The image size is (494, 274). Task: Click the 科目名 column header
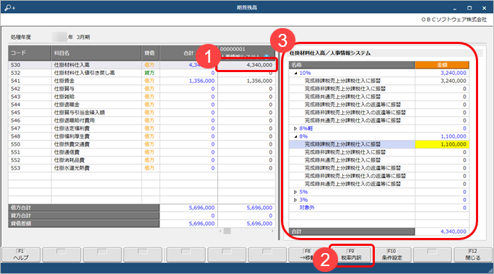tap(96, 53)
